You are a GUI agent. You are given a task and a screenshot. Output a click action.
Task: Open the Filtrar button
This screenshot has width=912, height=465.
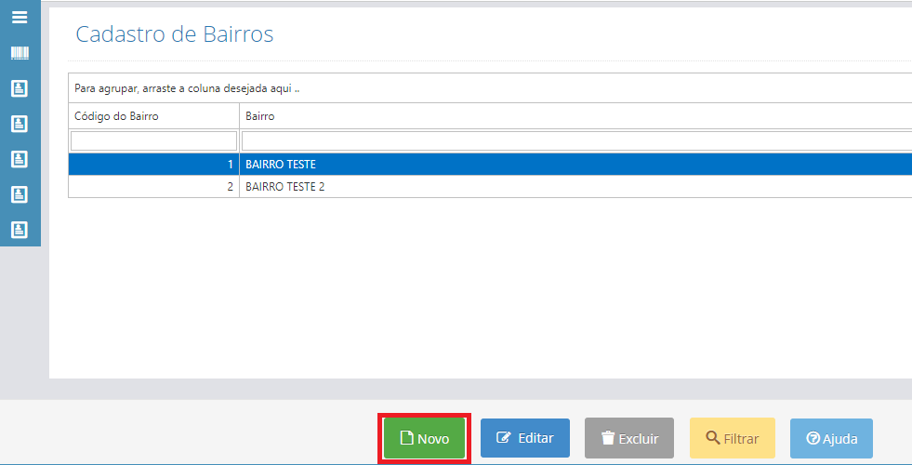(733, 438)
